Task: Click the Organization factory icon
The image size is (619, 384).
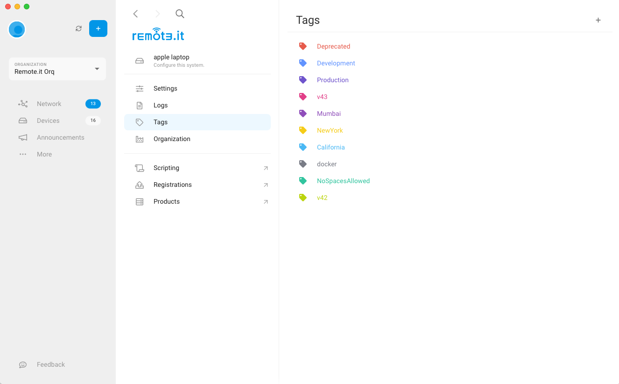Action: coord(140,139)
